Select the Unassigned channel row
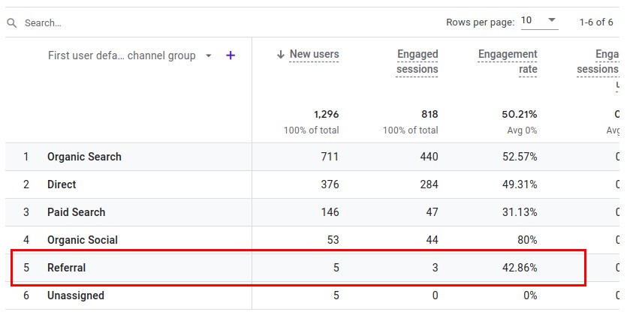Image resolution: width=630 pixels, height=318 pixels. pyautogui.click(x=75, y=295)
